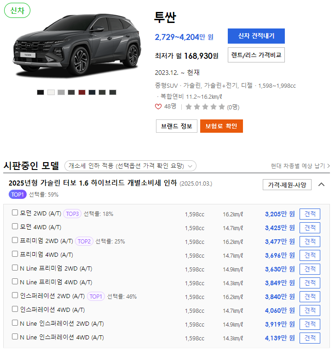Click 견적 for the 4,060만 원 trim

310,310
